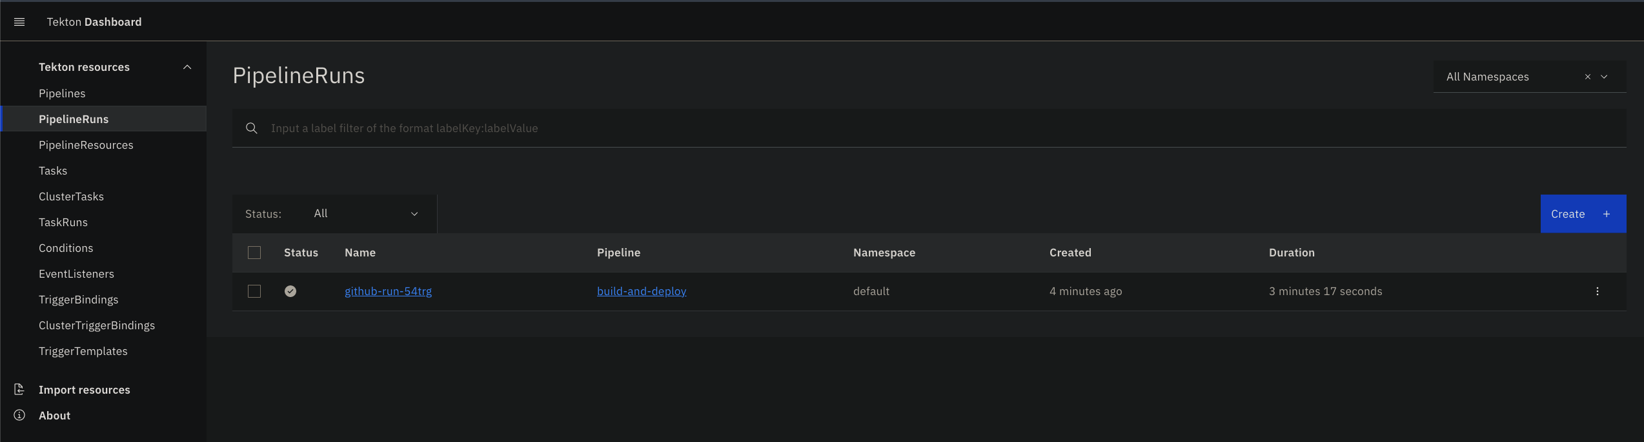Screen dimensions: 1644x442
Task: Click the Tekton Dashboard title
Action: click(94, 22)
